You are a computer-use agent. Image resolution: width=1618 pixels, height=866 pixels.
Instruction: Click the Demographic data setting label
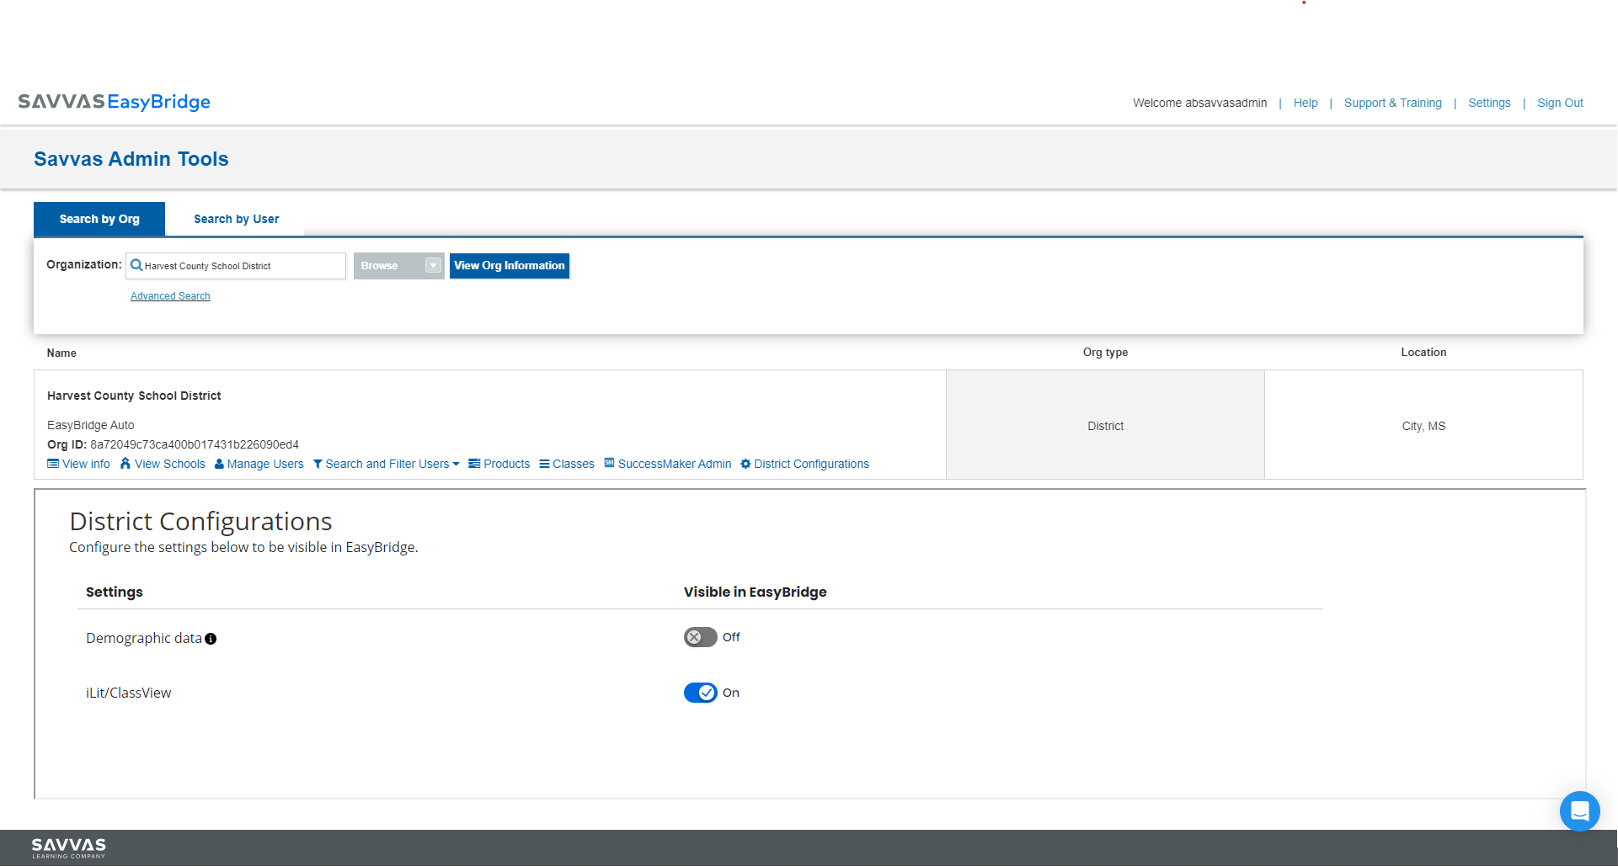tap(144, 638)
